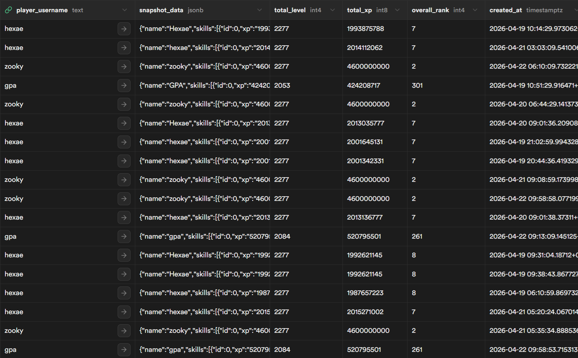
Task: Click the arrow icon in the hexae row with 2013136777 xp
Action: pyautogui.click(x=124, y=217)
